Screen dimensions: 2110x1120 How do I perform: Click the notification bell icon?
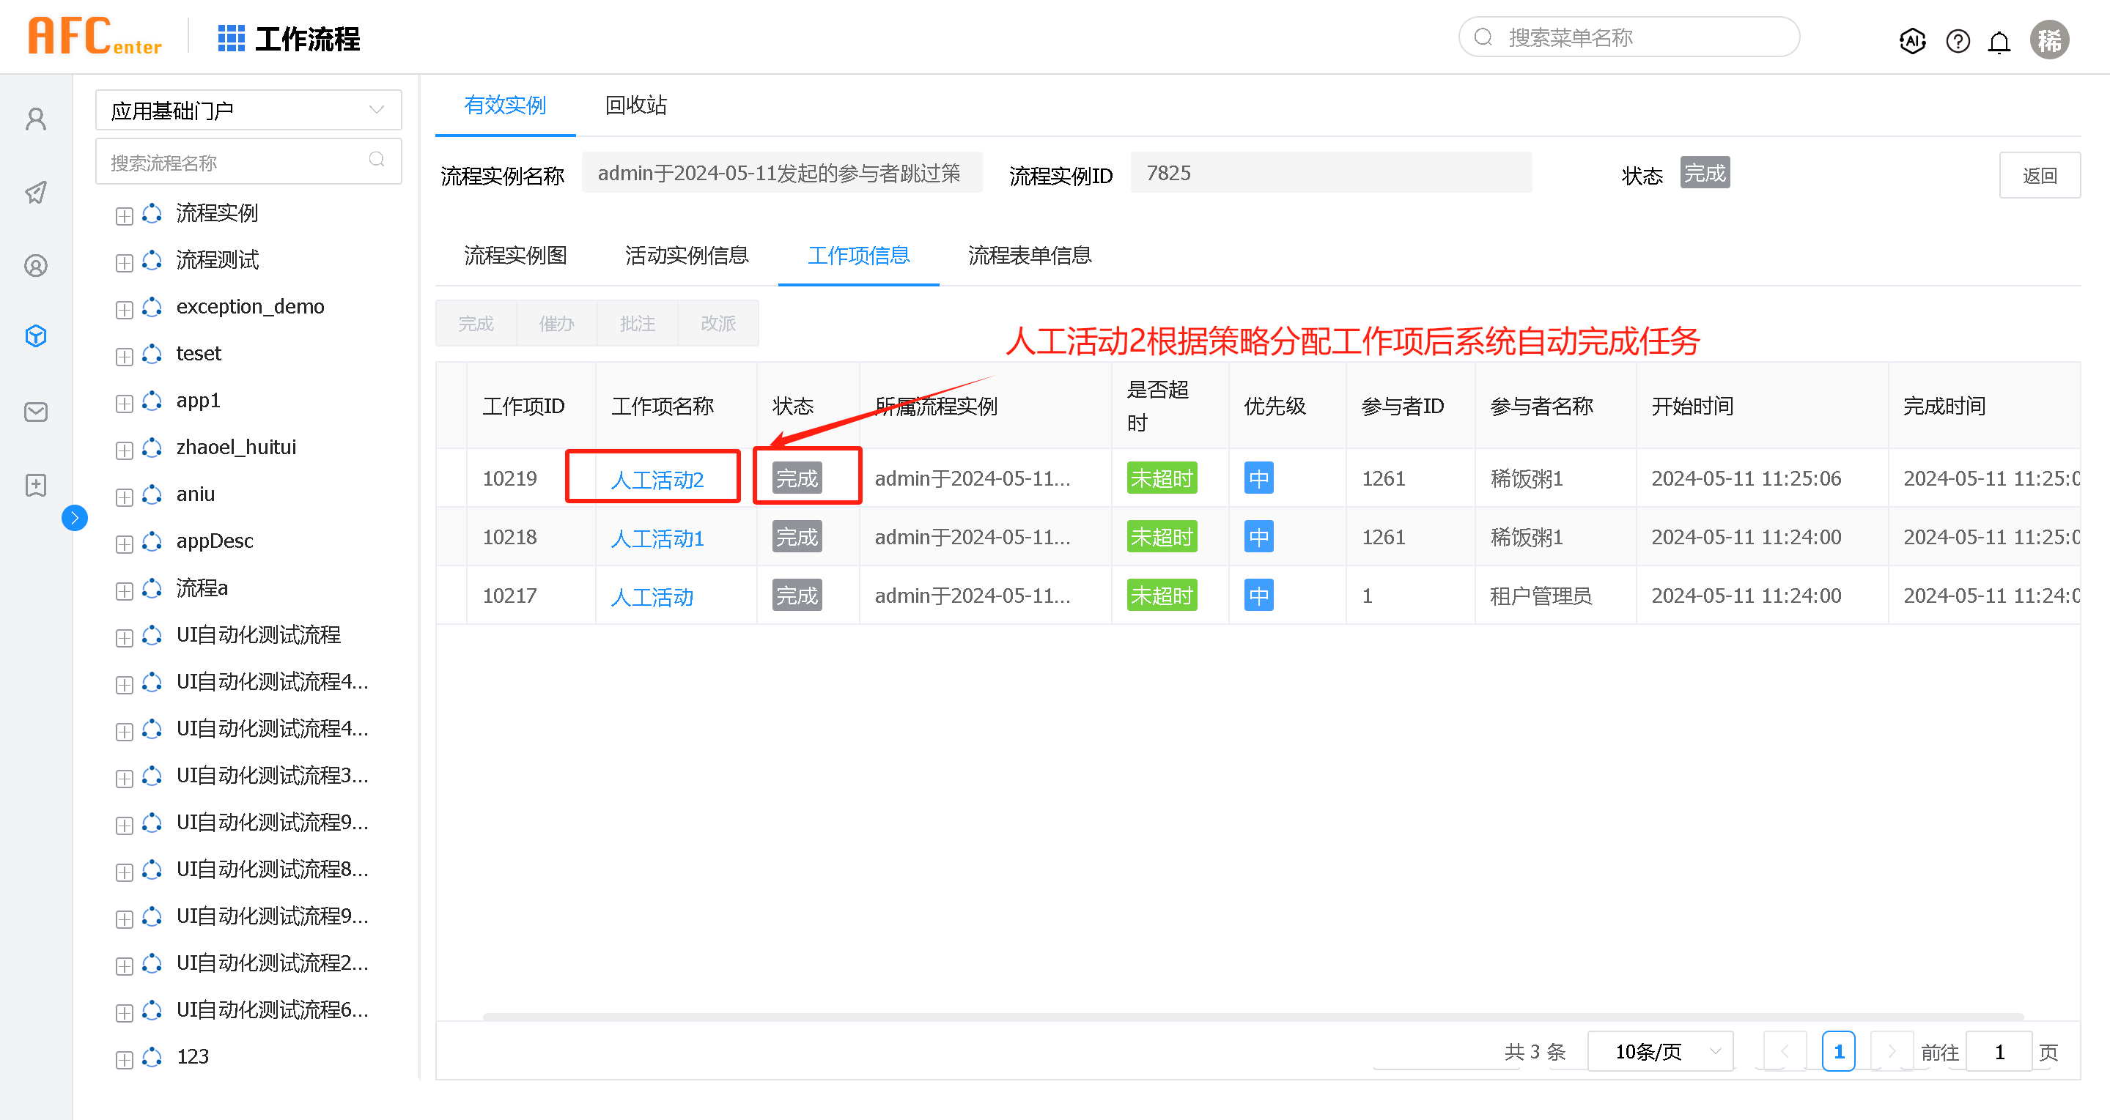tap(1999, 40)
